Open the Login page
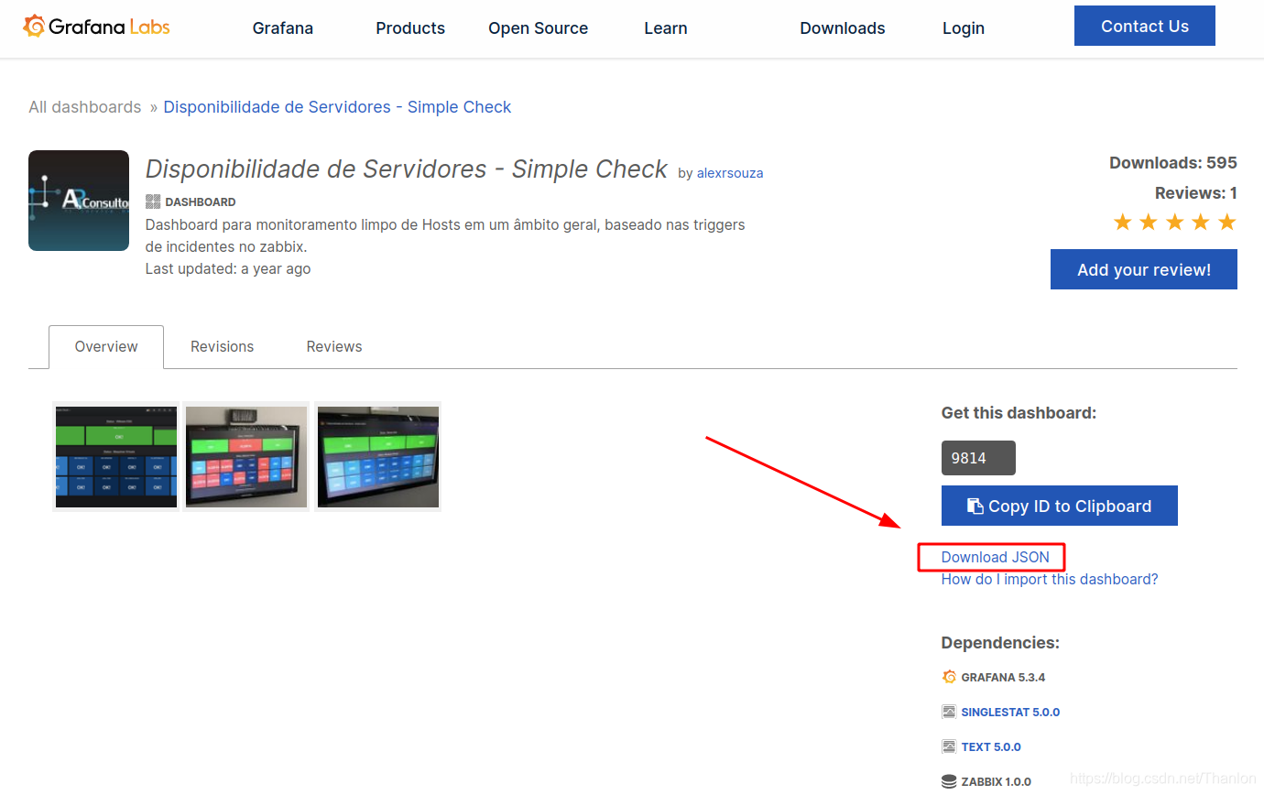The height and width of the screenshot is (795, 1264). (x=964, y=28)
